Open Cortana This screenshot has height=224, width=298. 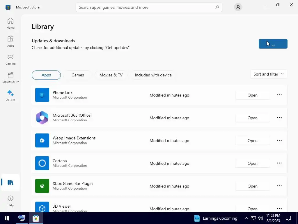(x=252, y=163)
